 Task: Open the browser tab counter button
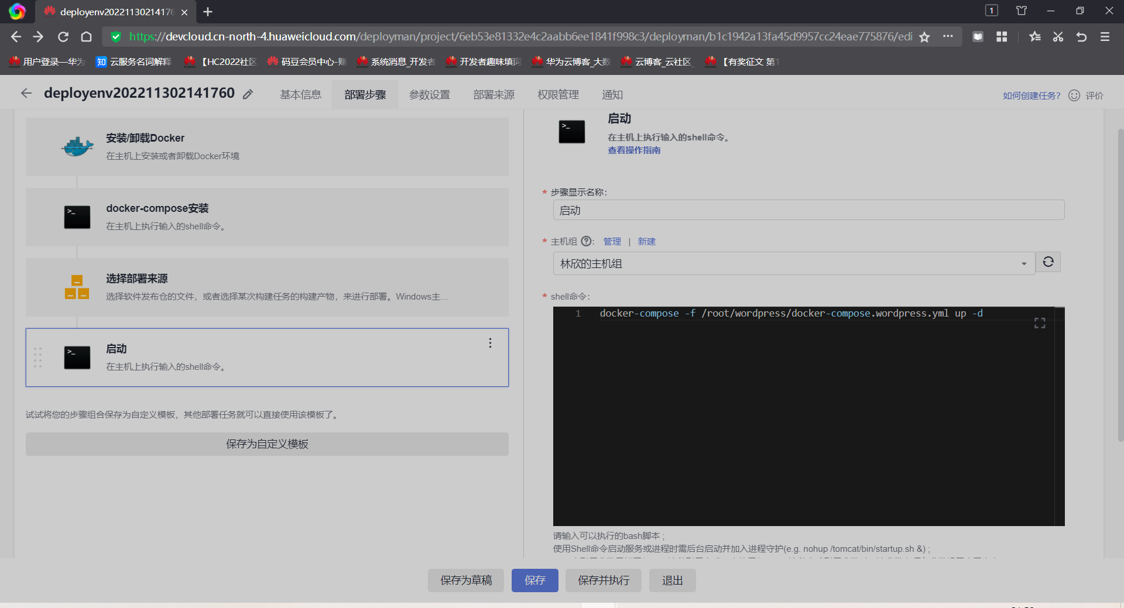991,11
